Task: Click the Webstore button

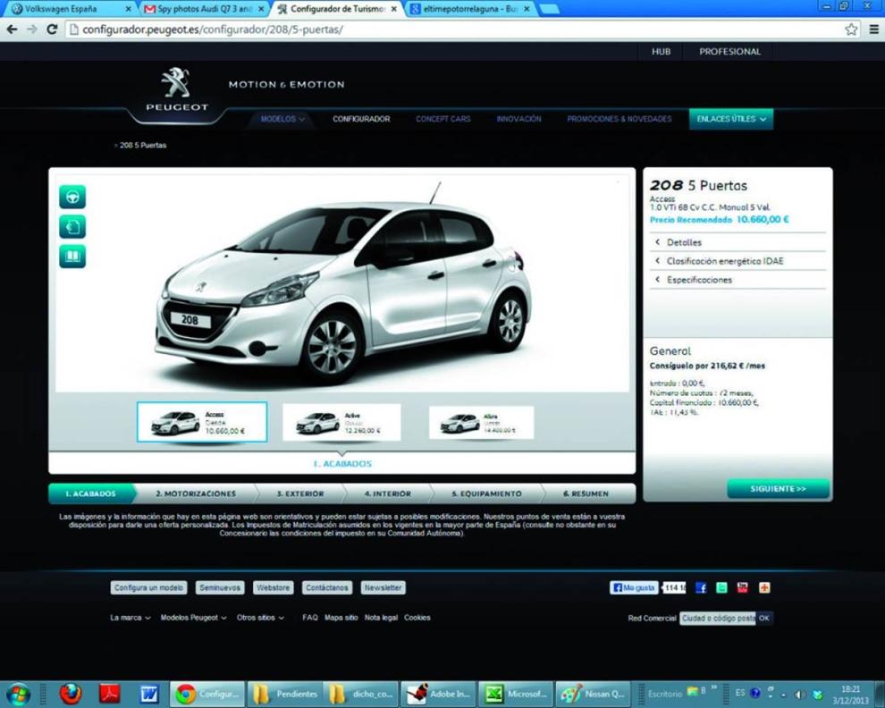Action: [274, 587]
